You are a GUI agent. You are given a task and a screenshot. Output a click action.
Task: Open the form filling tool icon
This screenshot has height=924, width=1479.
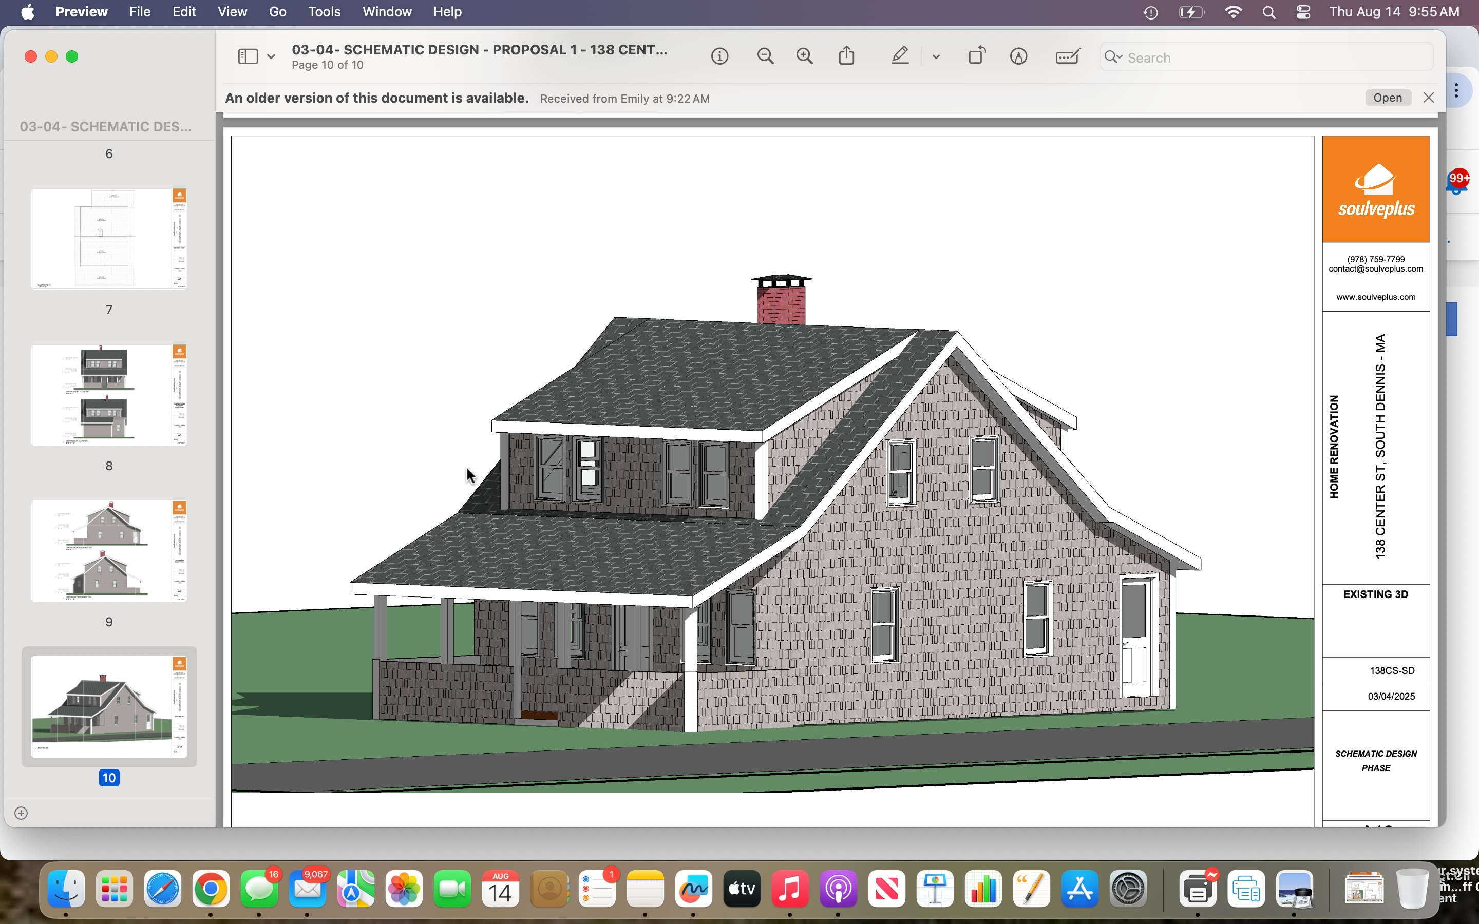1067,57
